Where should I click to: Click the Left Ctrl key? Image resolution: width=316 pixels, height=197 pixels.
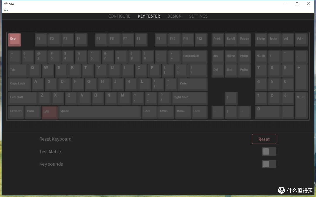(16, 112)
